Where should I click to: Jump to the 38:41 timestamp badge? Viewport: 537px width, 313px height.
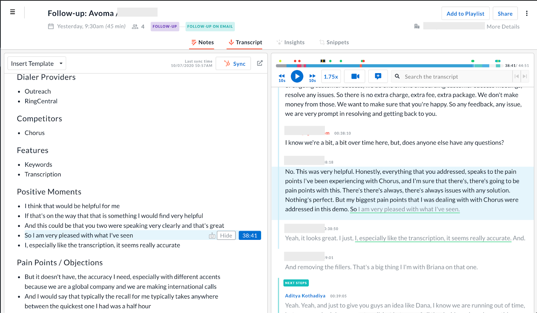tap(250, 236)
